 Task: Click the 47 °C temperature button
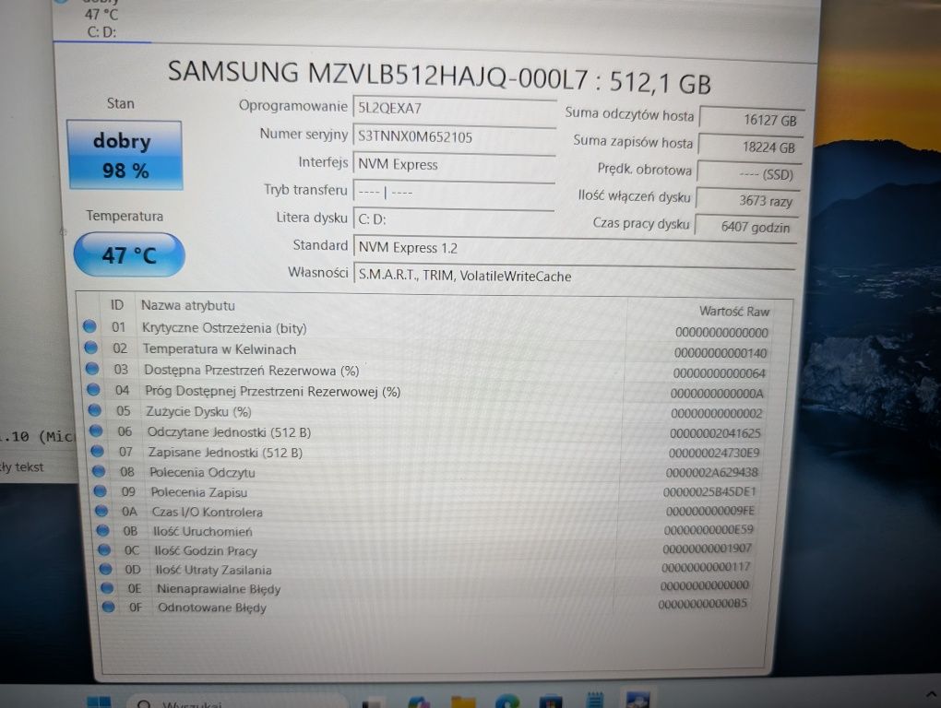click(x=129, y=255)
